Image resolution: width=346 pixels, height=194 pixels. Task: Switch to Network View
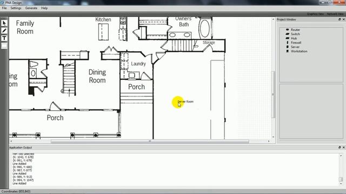click(x=335, y=14)
